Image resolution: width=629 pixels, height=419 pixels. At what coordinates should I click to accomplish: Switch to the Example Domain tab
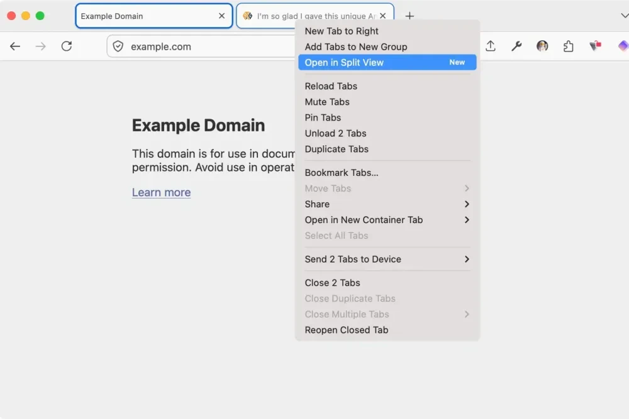[x=154, y=16]
